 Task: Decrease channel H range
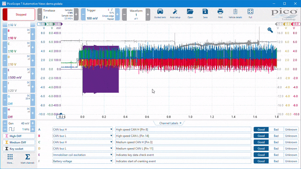(5, 113)
